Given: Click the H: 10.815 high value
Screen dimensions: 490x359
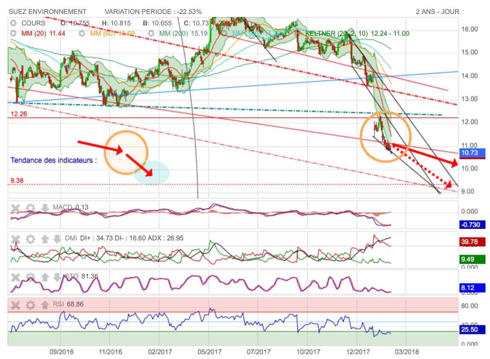Looking at the screenshot, I should tap(116, 23).
